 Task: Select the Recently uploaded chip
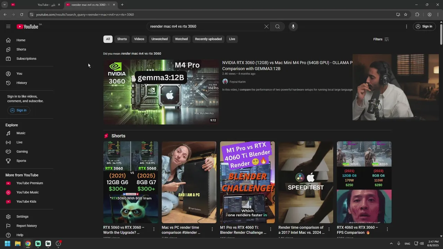click(x=208, y=39)
